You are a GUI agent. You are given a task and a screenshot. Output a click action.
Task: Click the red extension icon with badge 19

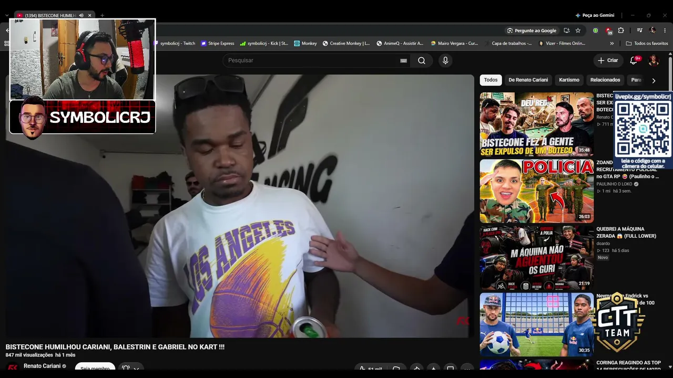tap(608, 30)
